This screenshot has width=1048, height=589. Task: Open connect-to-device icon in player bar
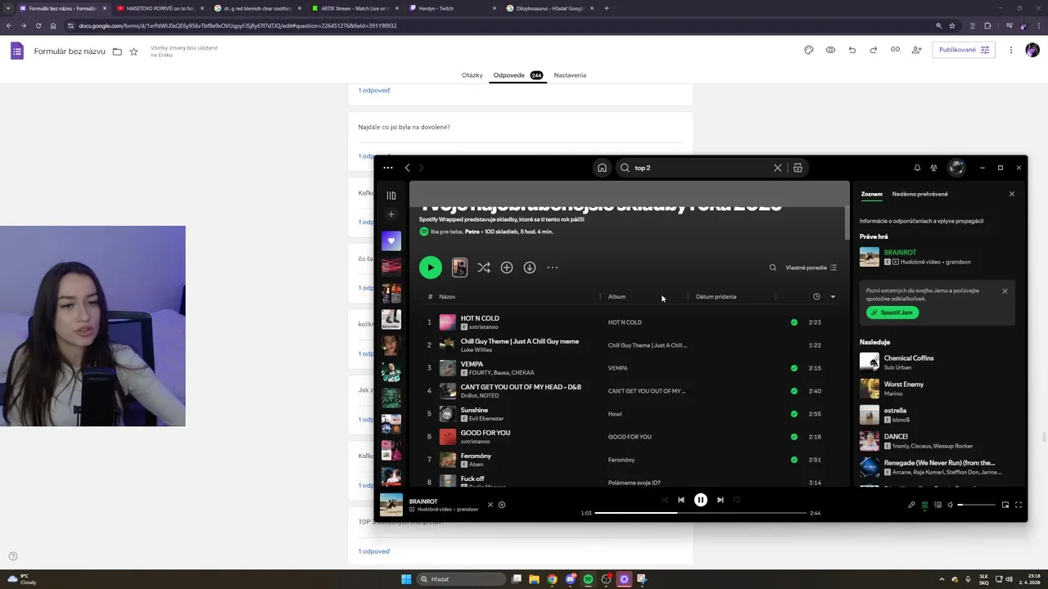pyautogui.click(x=937, y=505)
